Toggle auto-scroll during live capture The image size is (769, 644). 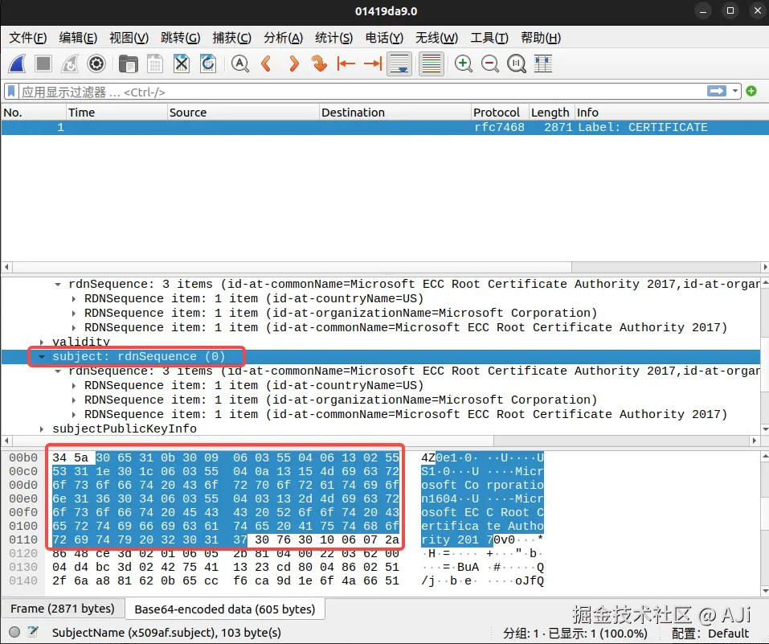(399, 64)
